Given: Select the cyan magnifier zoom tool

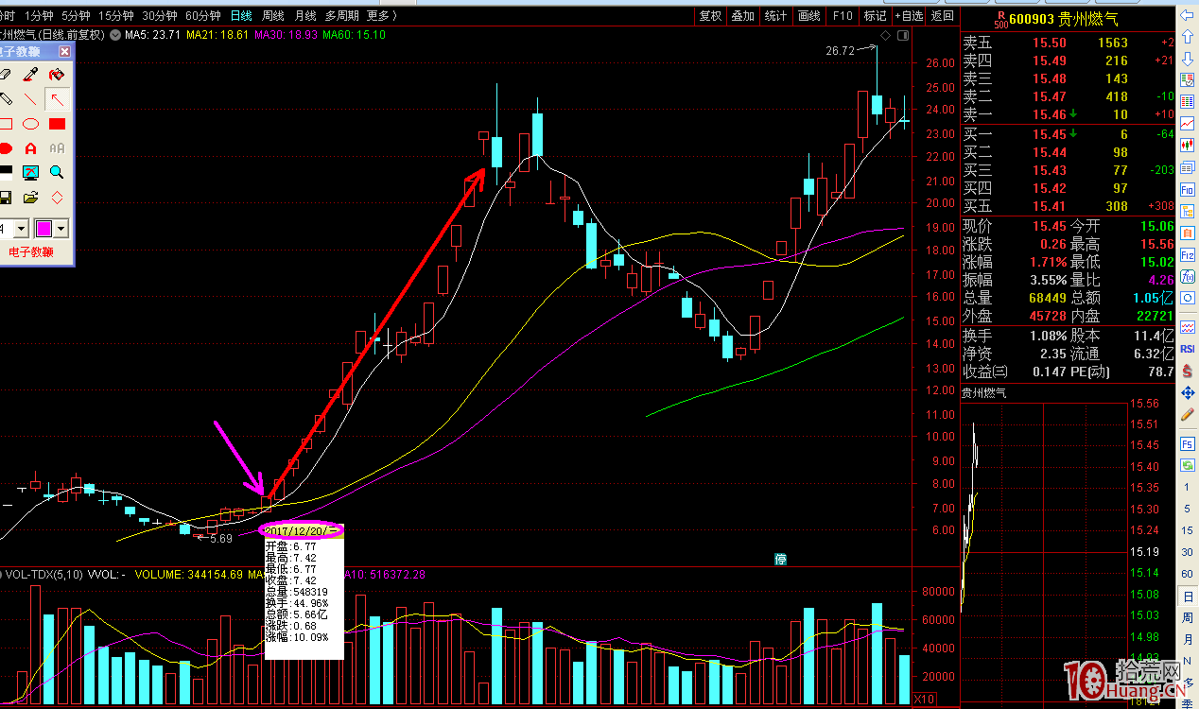Looking at the screenshot, I should tap(57, 172).
